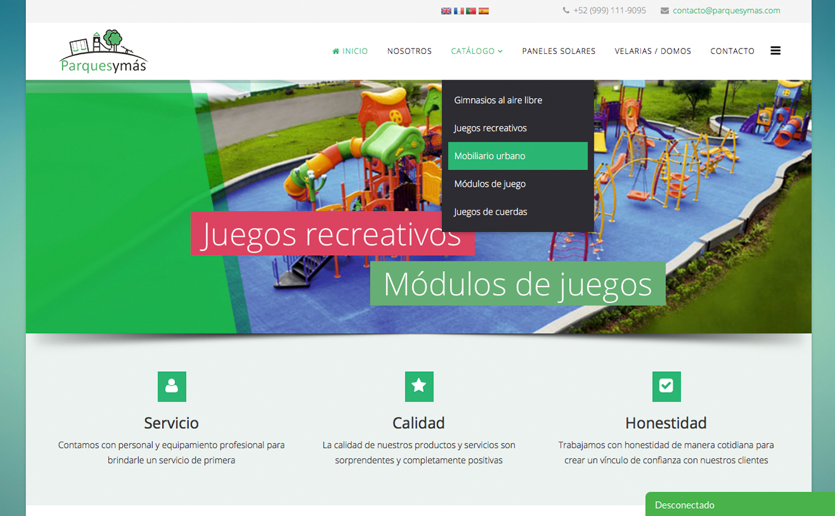The image size is (835, 516).
Task: Select Juegos recreativos in dropdown
Action: [518, 128]
